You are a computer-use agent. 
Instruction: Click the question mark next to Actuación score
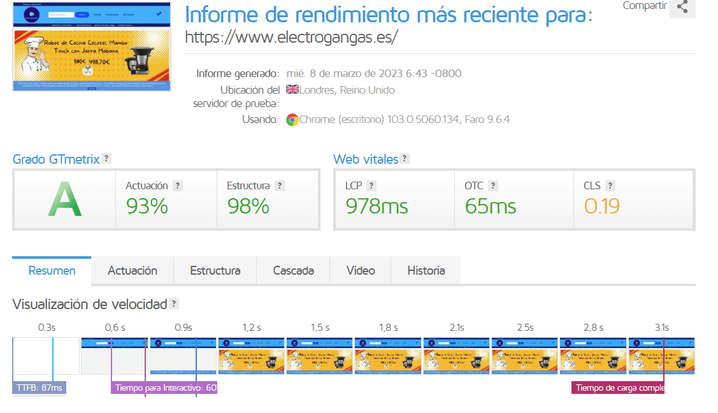click(178, 185)
